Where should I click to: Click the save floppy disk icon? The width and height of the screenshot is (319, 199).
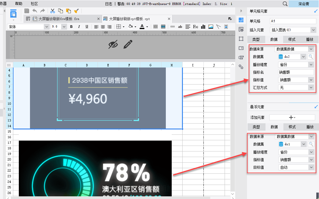click(27, 11)
